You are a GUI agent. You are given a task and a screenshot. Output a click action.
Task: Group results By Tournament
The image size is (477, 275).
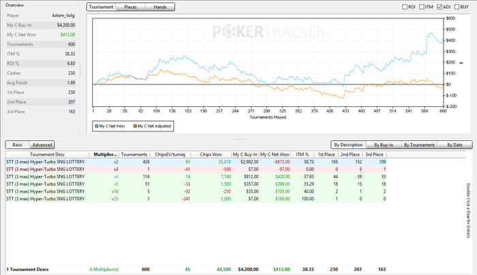[x=420, y=144]
